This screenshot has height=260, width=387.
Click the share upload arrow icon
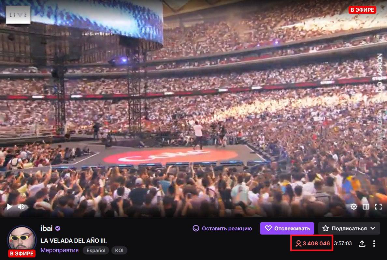click(362, 243)
